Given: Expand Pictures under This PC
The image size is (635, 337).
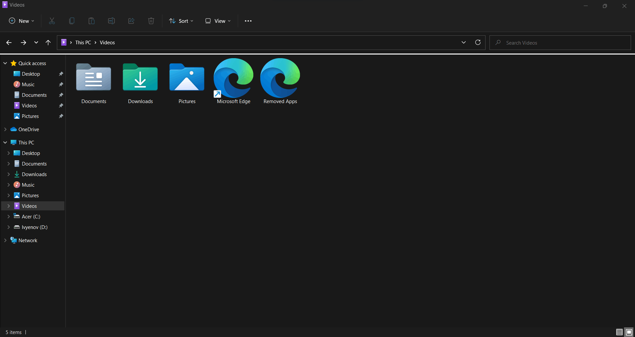Looking at the screenshot, I should [x=9, y=195].
